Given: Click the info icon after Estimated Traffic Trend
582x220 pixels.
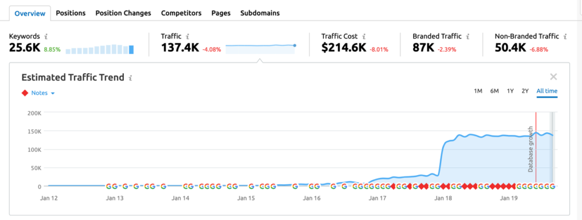Looking at the screenshot, I should pos(130,78).
